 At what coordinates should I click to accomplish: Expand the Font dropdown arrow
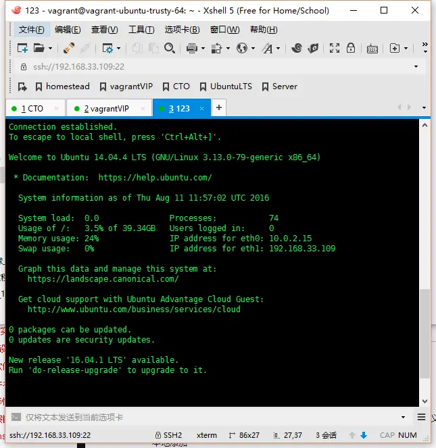coord(278,48)
